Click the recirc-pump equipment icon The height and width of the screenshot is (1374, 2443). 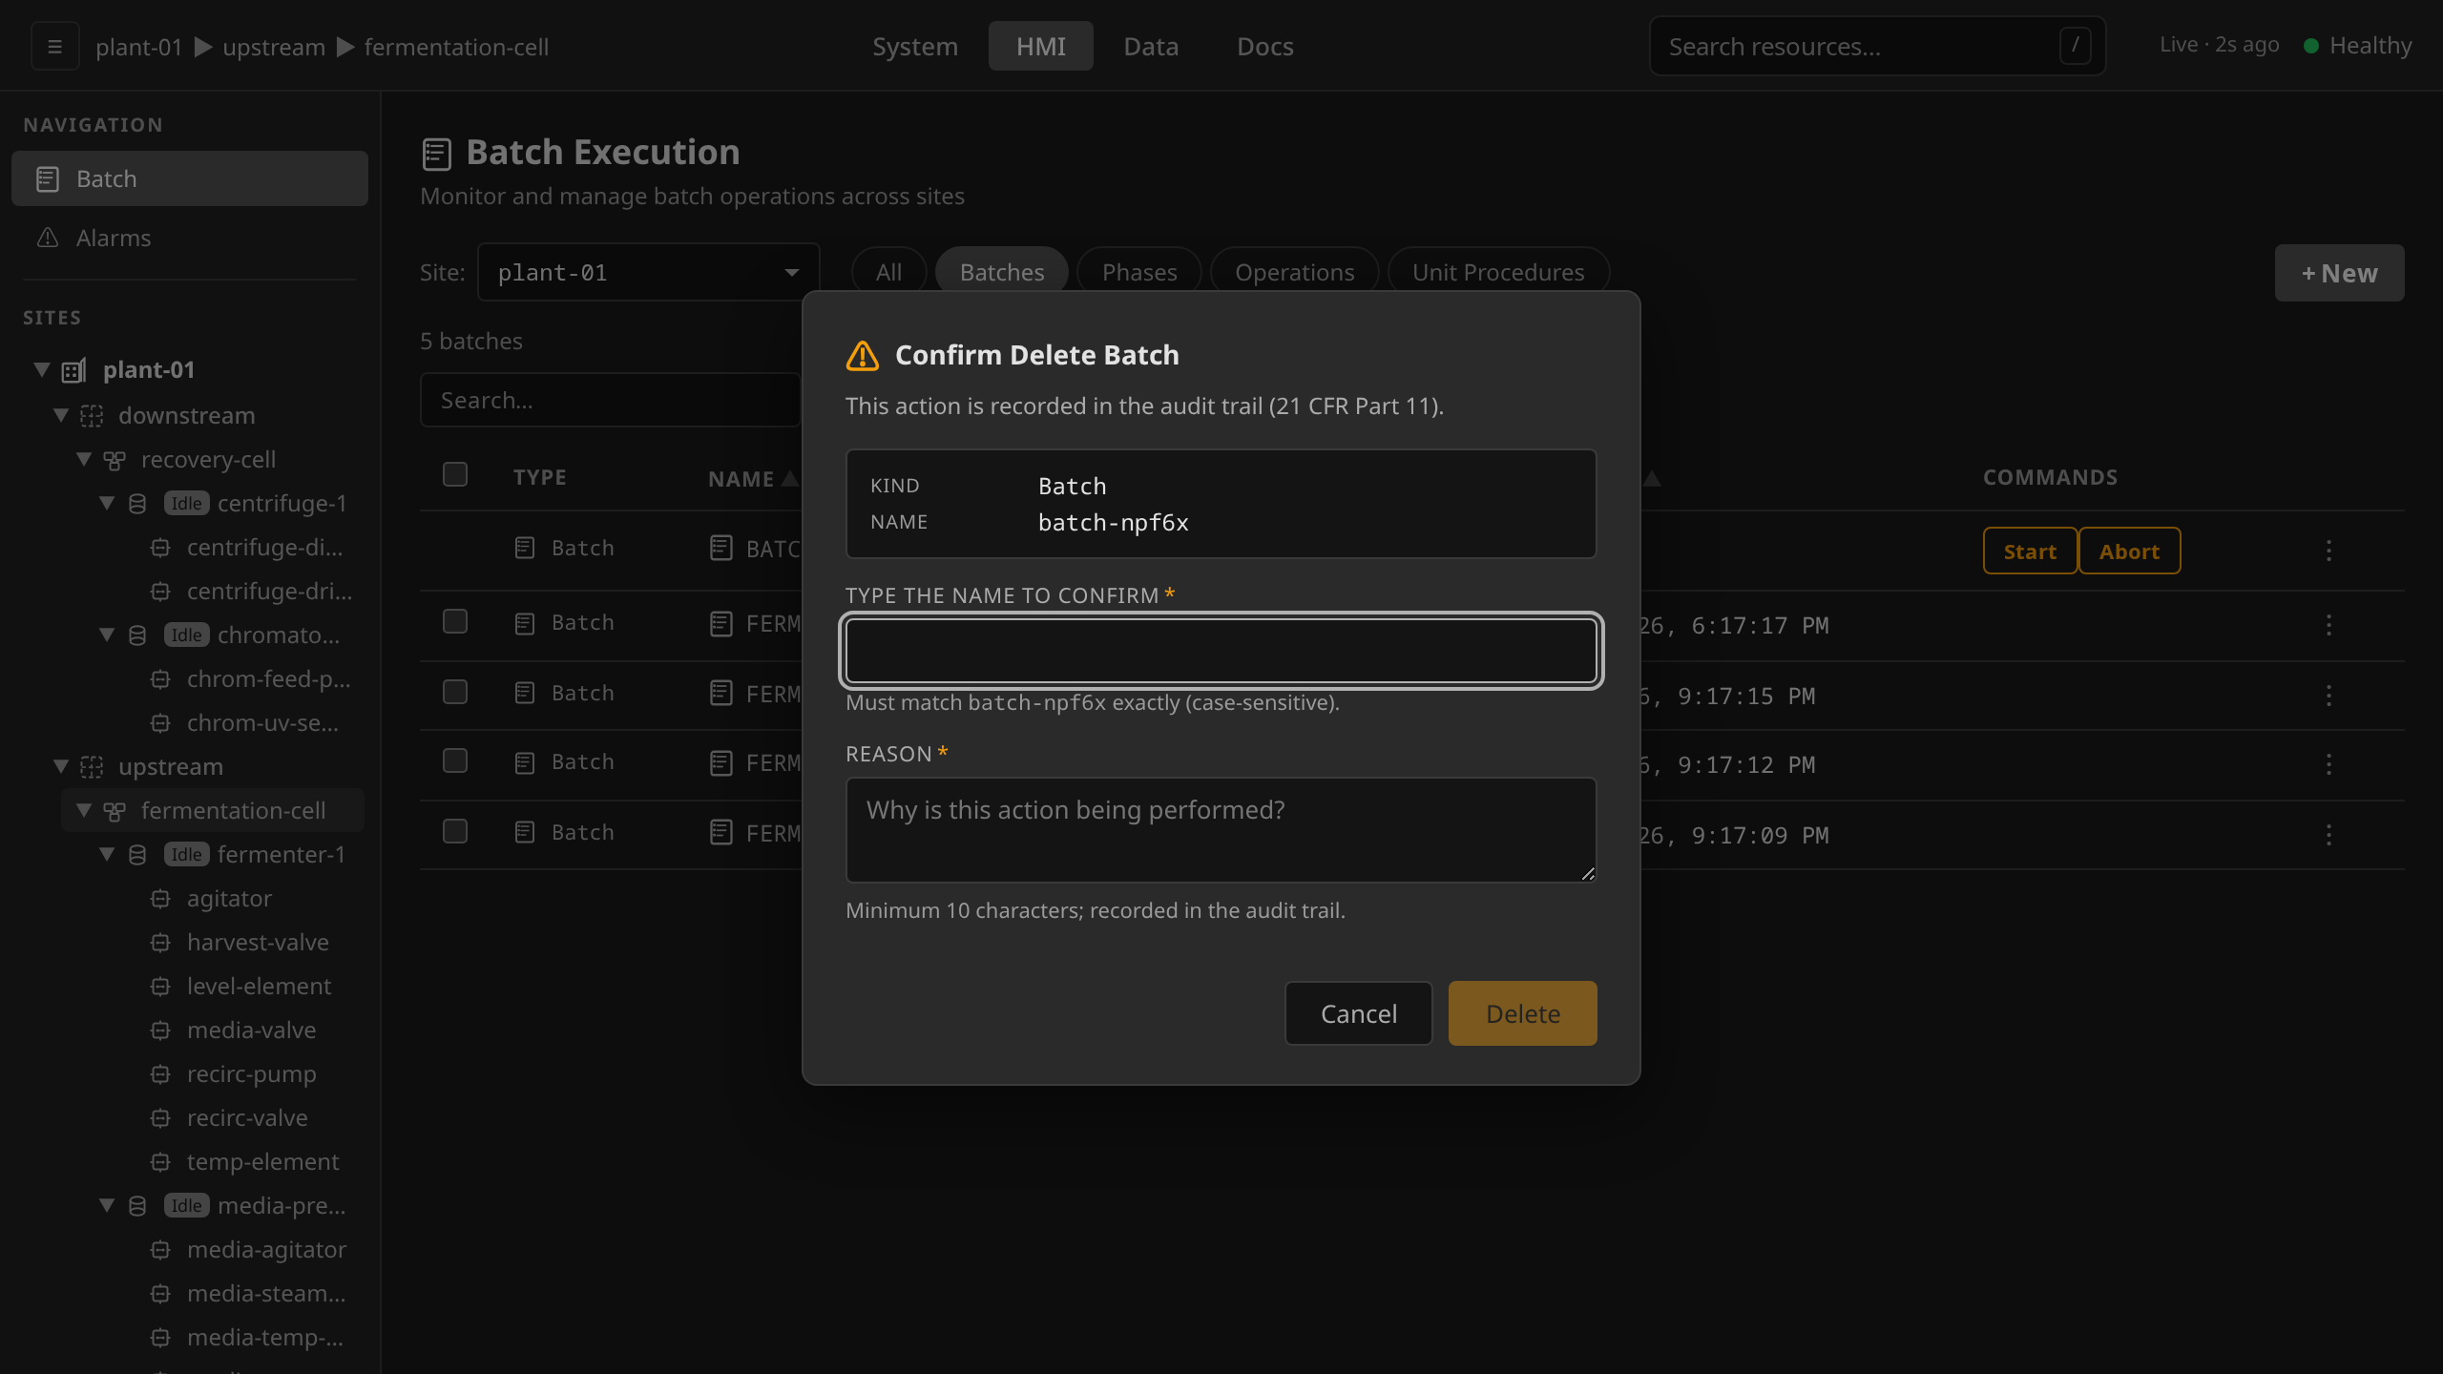(x=160, y=1074)
